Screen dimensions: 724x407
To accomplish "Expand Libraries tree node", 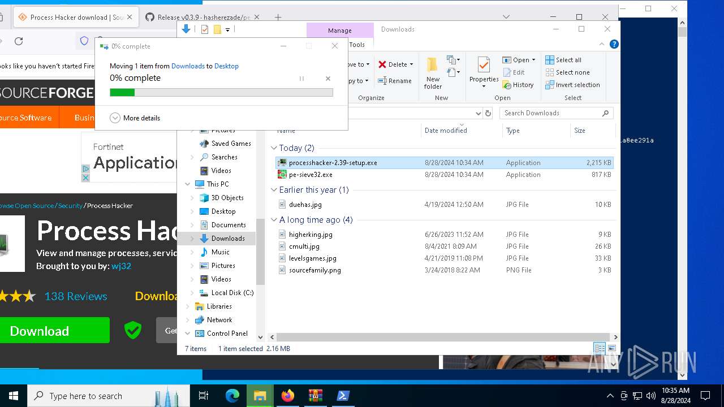I will tap(187, 306).
